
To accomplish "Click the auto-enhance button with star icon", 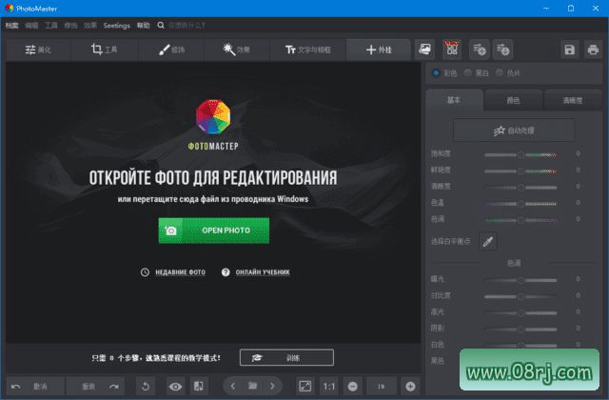I will (x=514, y=130).
